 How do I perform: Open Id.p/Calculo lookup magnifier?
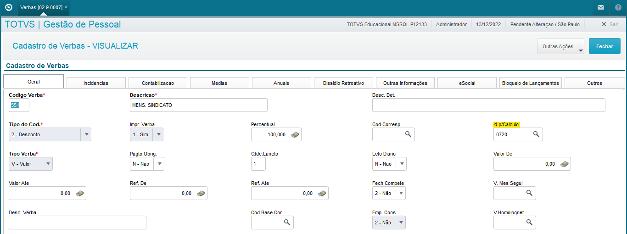(x=536, y=134)
